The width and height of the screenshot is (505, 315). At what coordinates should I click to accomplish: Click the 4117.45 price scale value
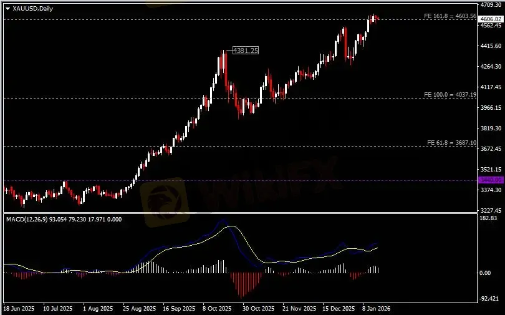pyautogui.click(x=491, y=87)
